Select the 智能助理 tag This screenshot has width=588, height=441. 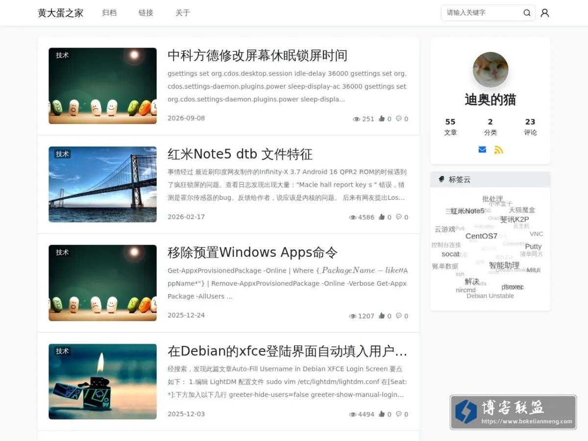(x=504, y=265)
